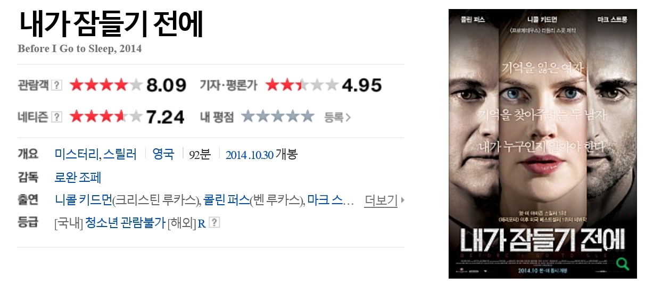Open the 스릴러 genre link
645x285 pixels.
tap(120, 155)
